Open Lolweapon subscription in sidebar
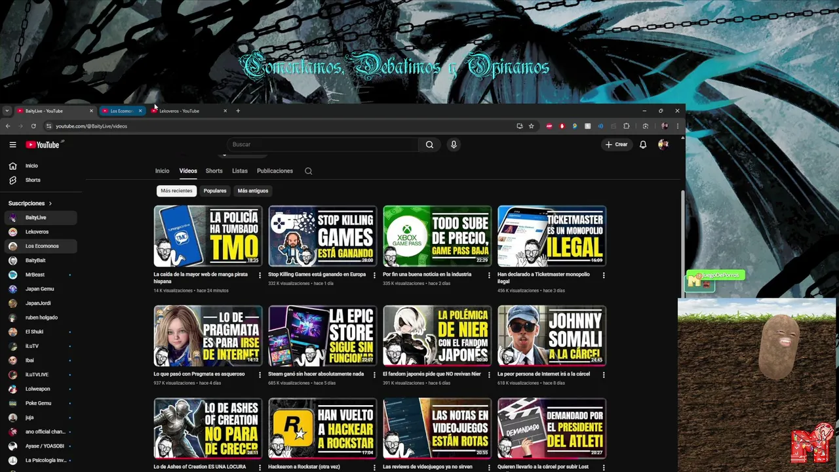The height and width of the screenshot is (472, 839). pyautogui.click(x=42, y=389)
